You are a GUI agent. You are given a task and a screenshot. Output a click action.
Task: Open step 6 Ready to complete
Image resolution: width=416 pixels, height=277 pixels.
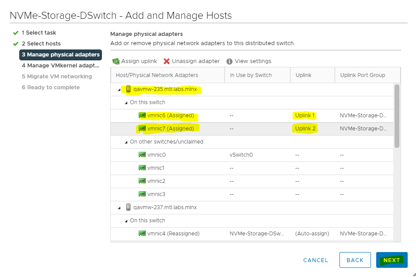[x=51, y=87]
